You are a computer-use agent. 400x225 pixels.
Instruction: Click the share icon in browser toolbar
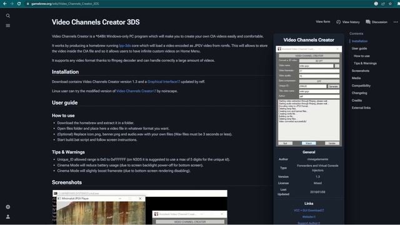pyautogui.click(x=383, y=4)
